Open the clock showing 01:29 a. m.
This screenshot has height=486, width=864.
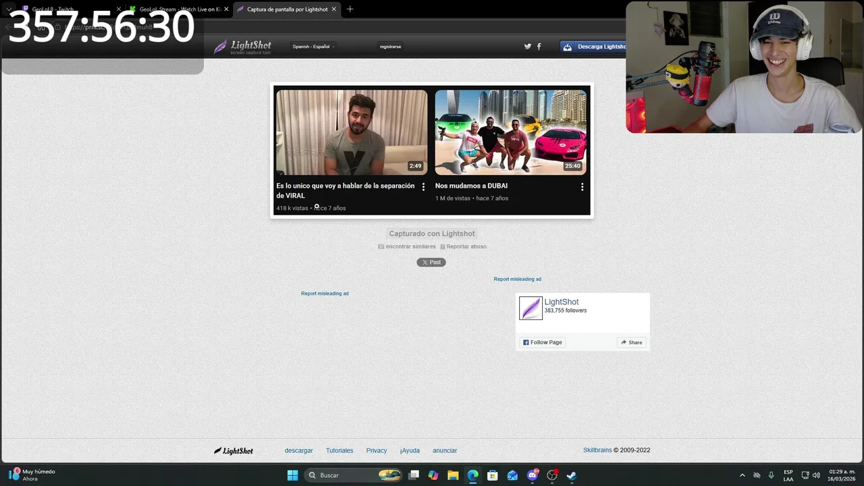[x=842, y=475]
